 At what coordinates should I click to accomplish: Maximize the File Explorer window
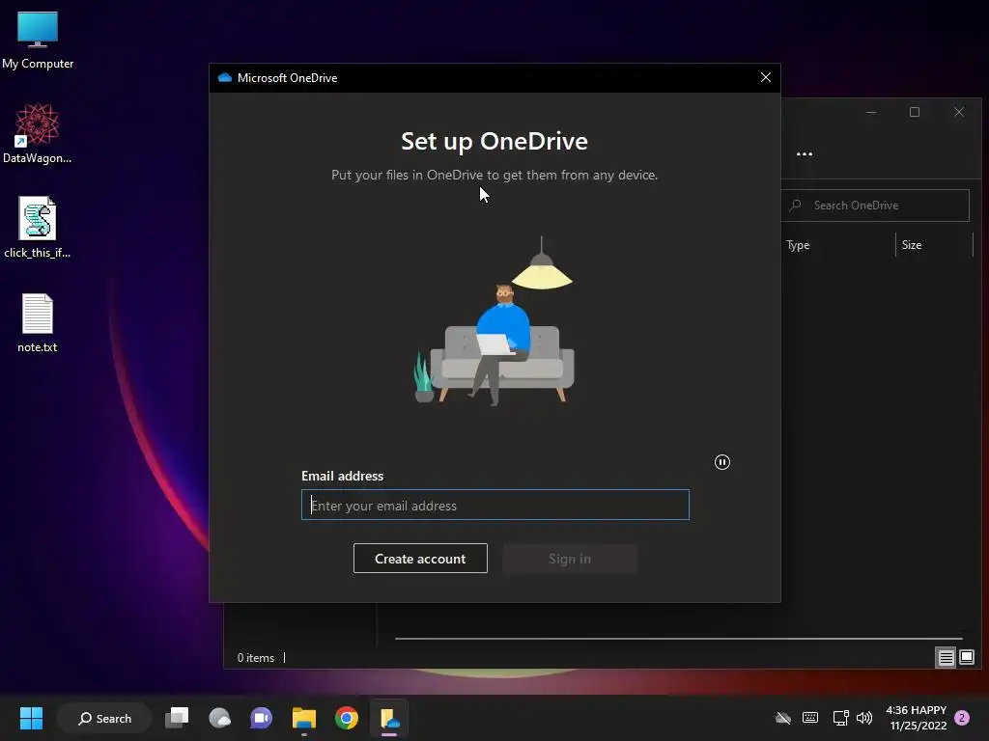click(x=915, y=112)
